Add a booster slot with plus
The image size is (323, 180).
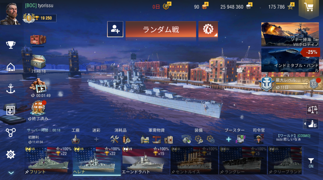(228, 139)
